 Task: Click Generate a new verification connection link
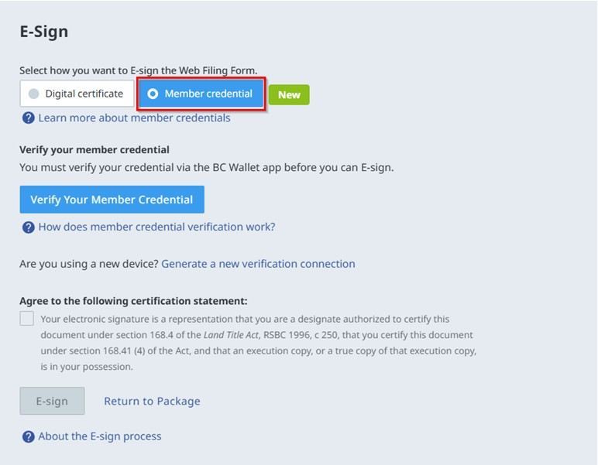258,264
